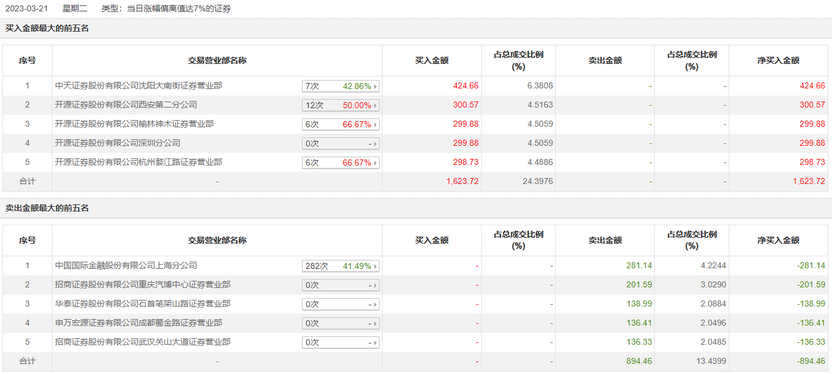Image resolution: width=832 pixels, height=374 pixels.
Task: Click 招商证券重庆汽博中心证券营业部 name
Action: click(143, 285)
